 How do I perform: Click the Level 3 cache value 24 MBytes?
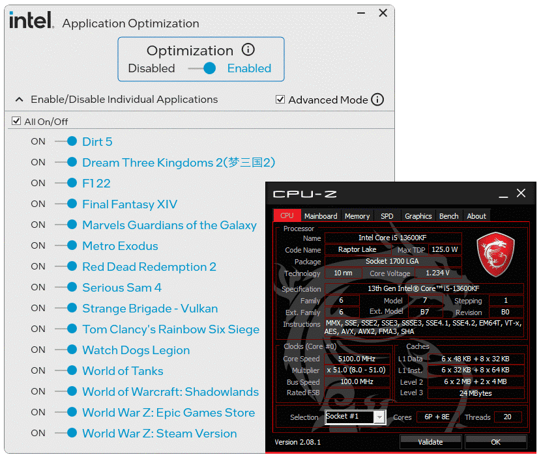pyautogui.click(x=476, y=393)
